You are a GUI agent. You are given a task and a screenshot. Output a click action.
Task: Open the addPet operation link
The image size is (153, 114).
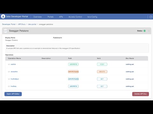pyautogui.click(x=13, y=64)
